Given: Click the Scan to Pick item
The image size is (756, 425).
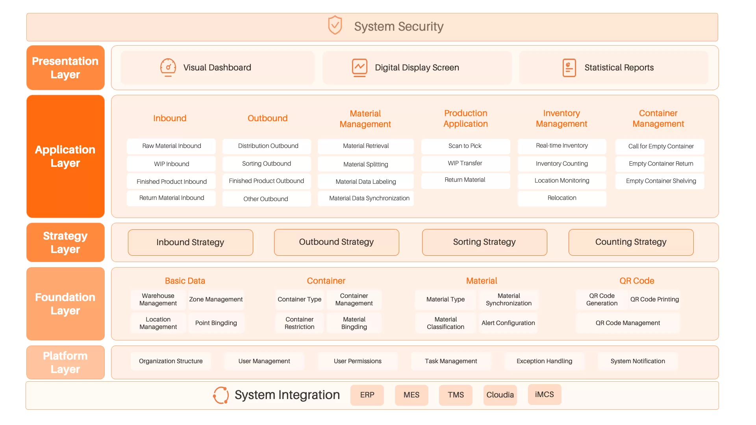Looking at the screenshot, I should pos(465,146).
